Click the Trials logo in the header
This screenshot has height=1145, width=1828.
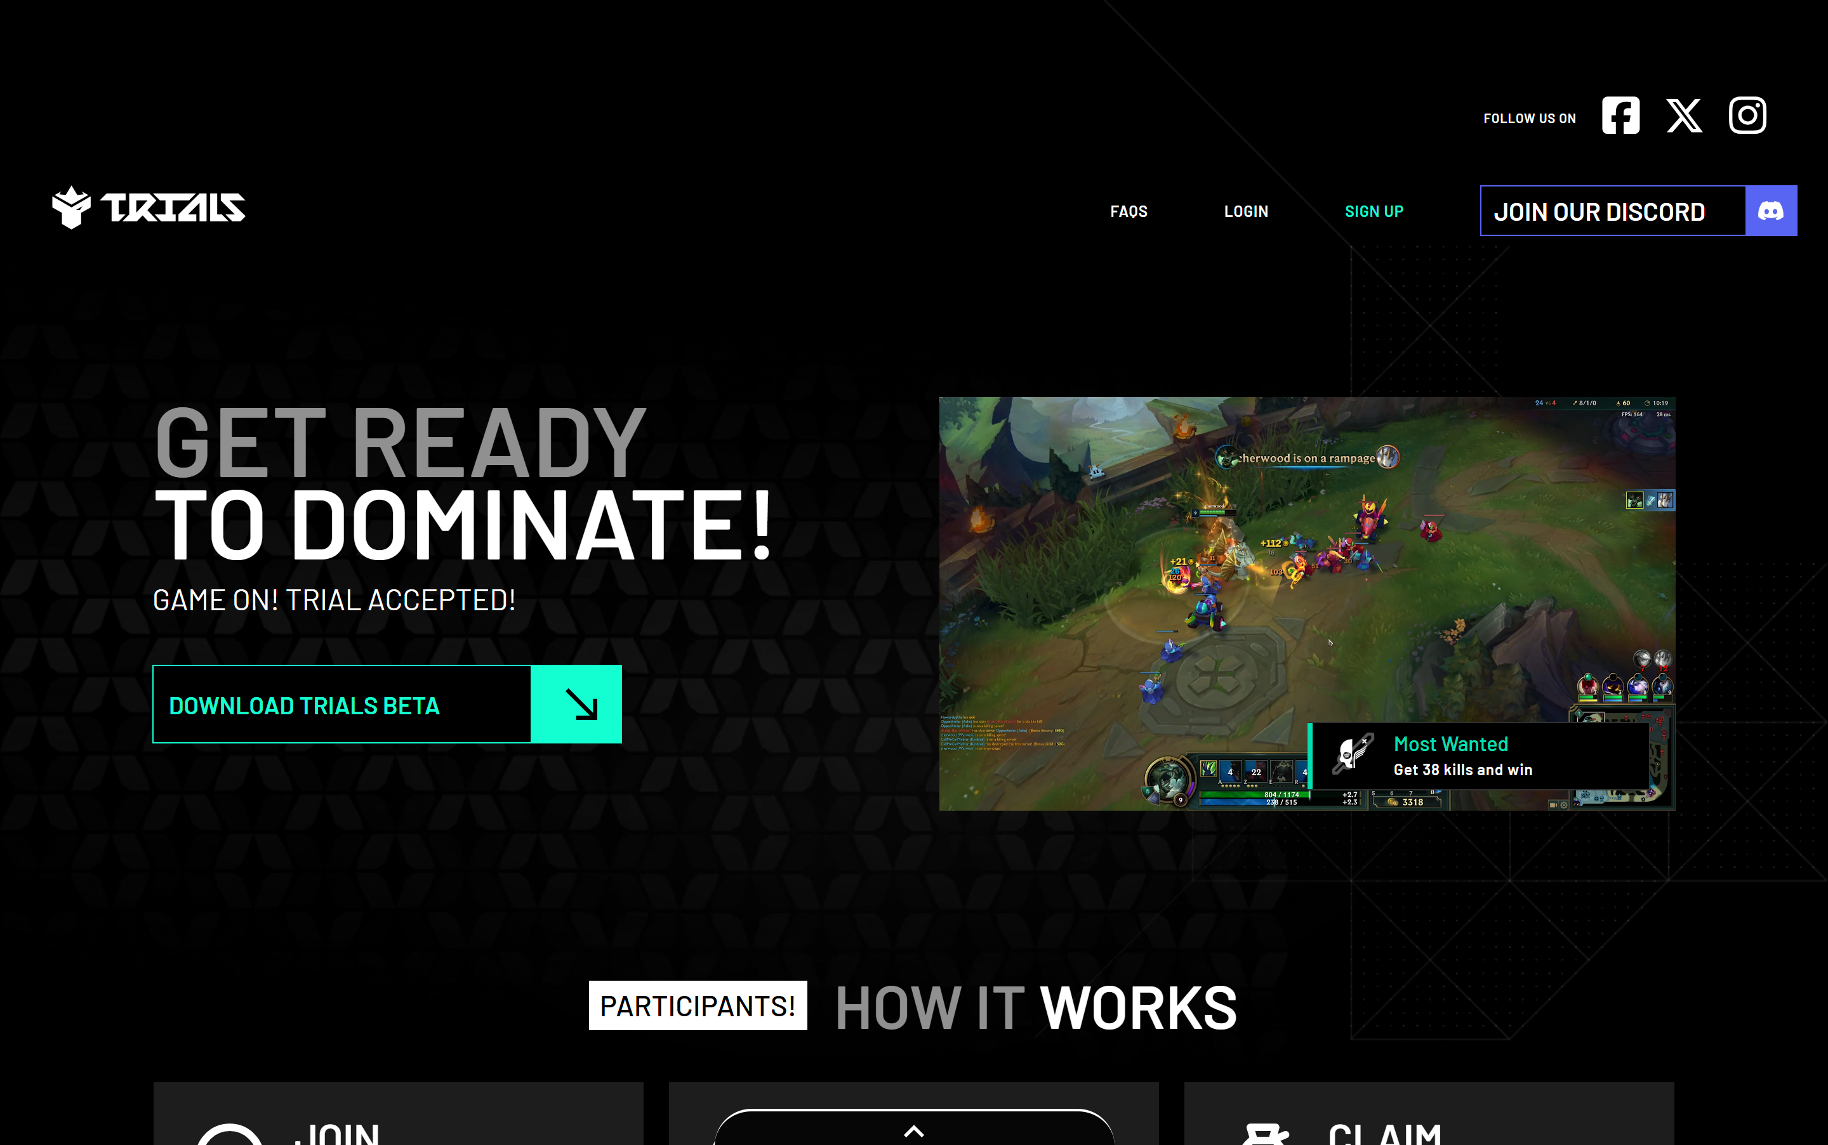(149, 207)
